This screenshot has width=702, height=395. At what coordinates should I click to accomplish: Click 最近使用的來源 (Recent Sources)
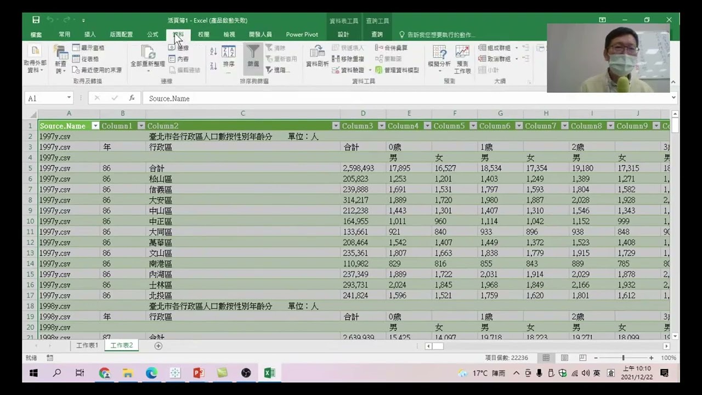coord(97,70)
